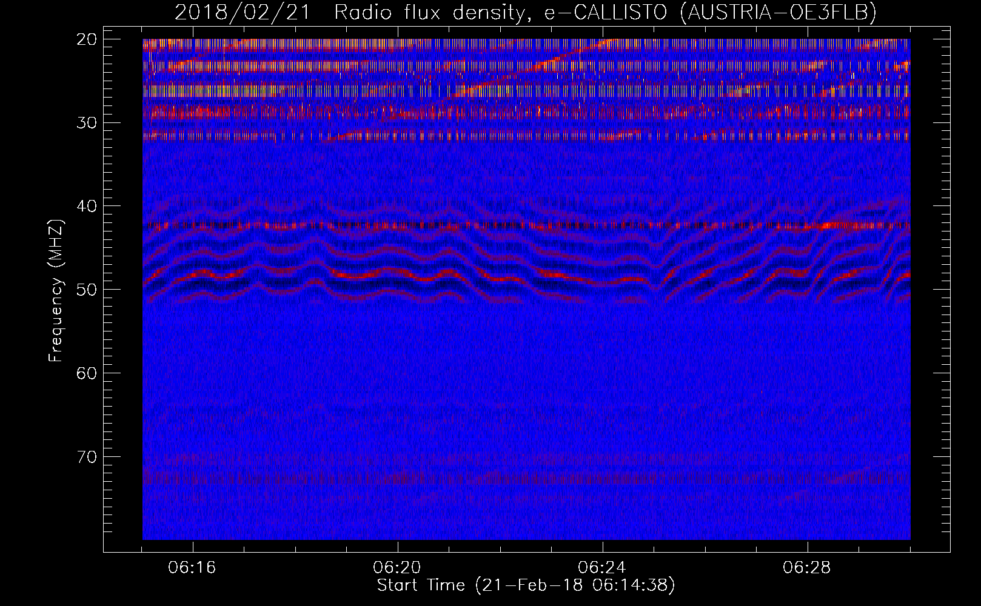The width and height of the screenshot is (981, 606).
Task: Click the frequency tick label '20'
Action: [x=87, y=39]
